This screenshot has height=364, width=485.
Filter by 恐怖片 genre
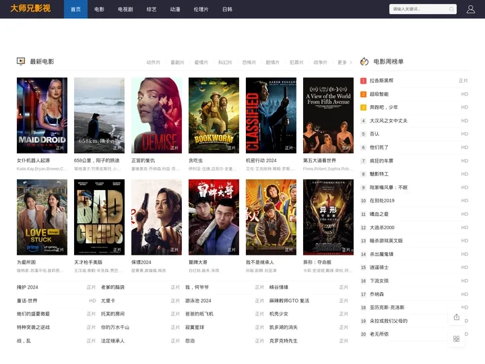[249, 63]
